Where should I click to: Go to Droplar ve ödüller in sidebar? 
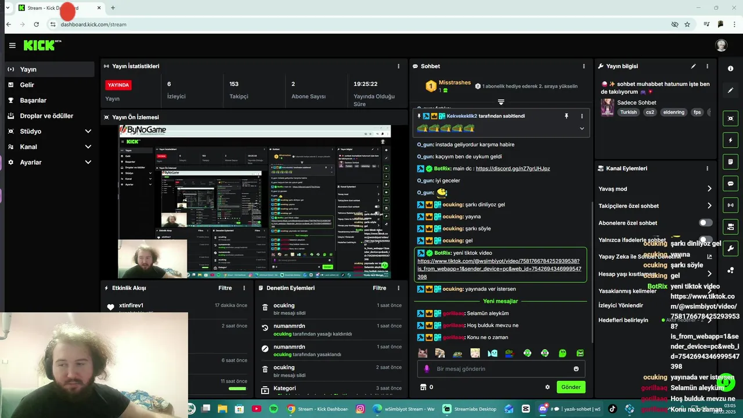49,116
